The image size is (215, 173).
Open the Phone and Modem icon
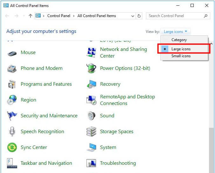pos(12,68)
